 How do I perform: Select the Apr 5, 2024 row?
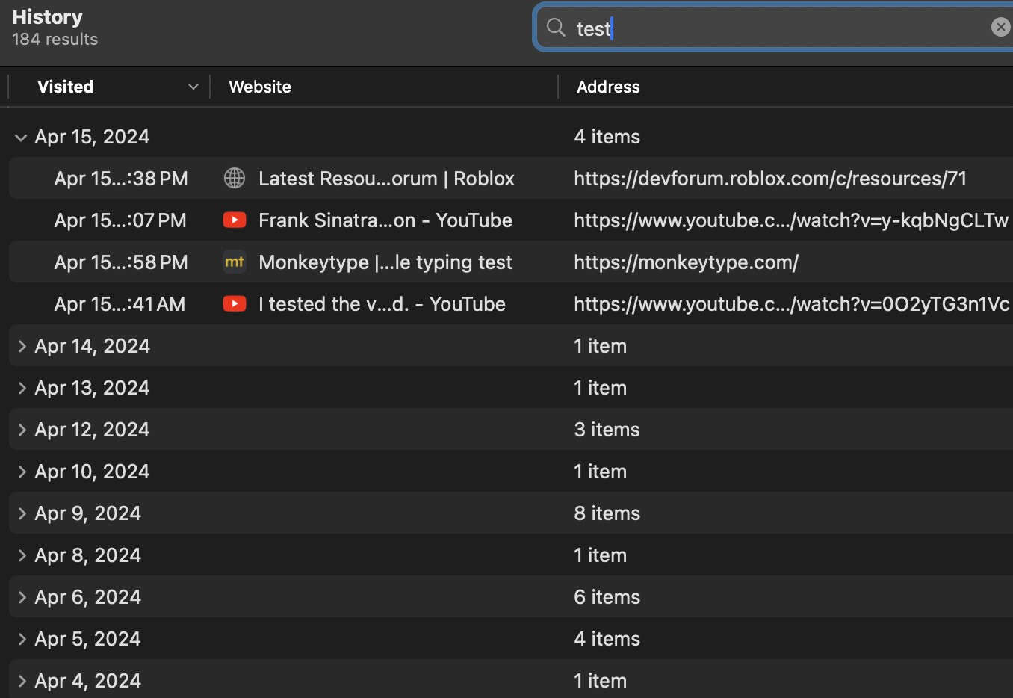pos(87,639)
